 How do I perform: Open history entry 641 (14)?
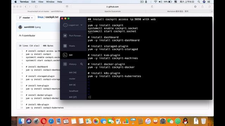73,72
